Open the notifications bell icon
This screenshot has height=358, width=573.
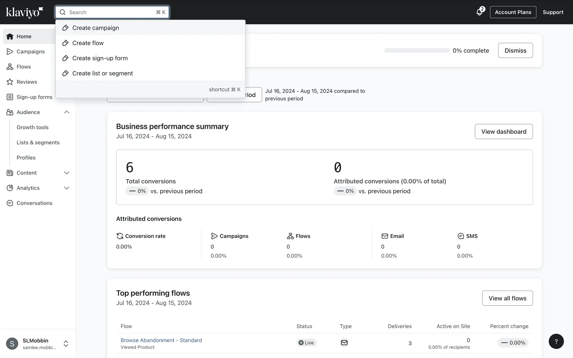[479, 12]
